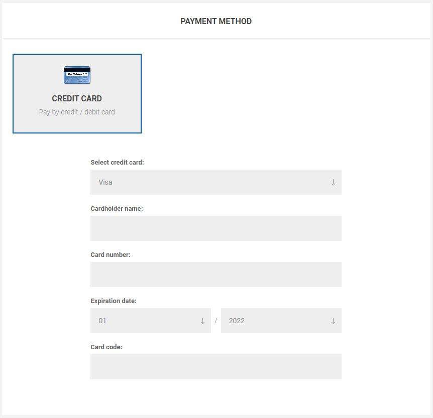
Task: Click the PAYMENT METHOD section heading
Action: click(x=216, y=21)
